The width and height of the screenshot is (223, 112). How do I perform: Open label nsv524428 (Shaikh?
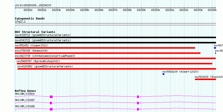[x=209, y=77]
